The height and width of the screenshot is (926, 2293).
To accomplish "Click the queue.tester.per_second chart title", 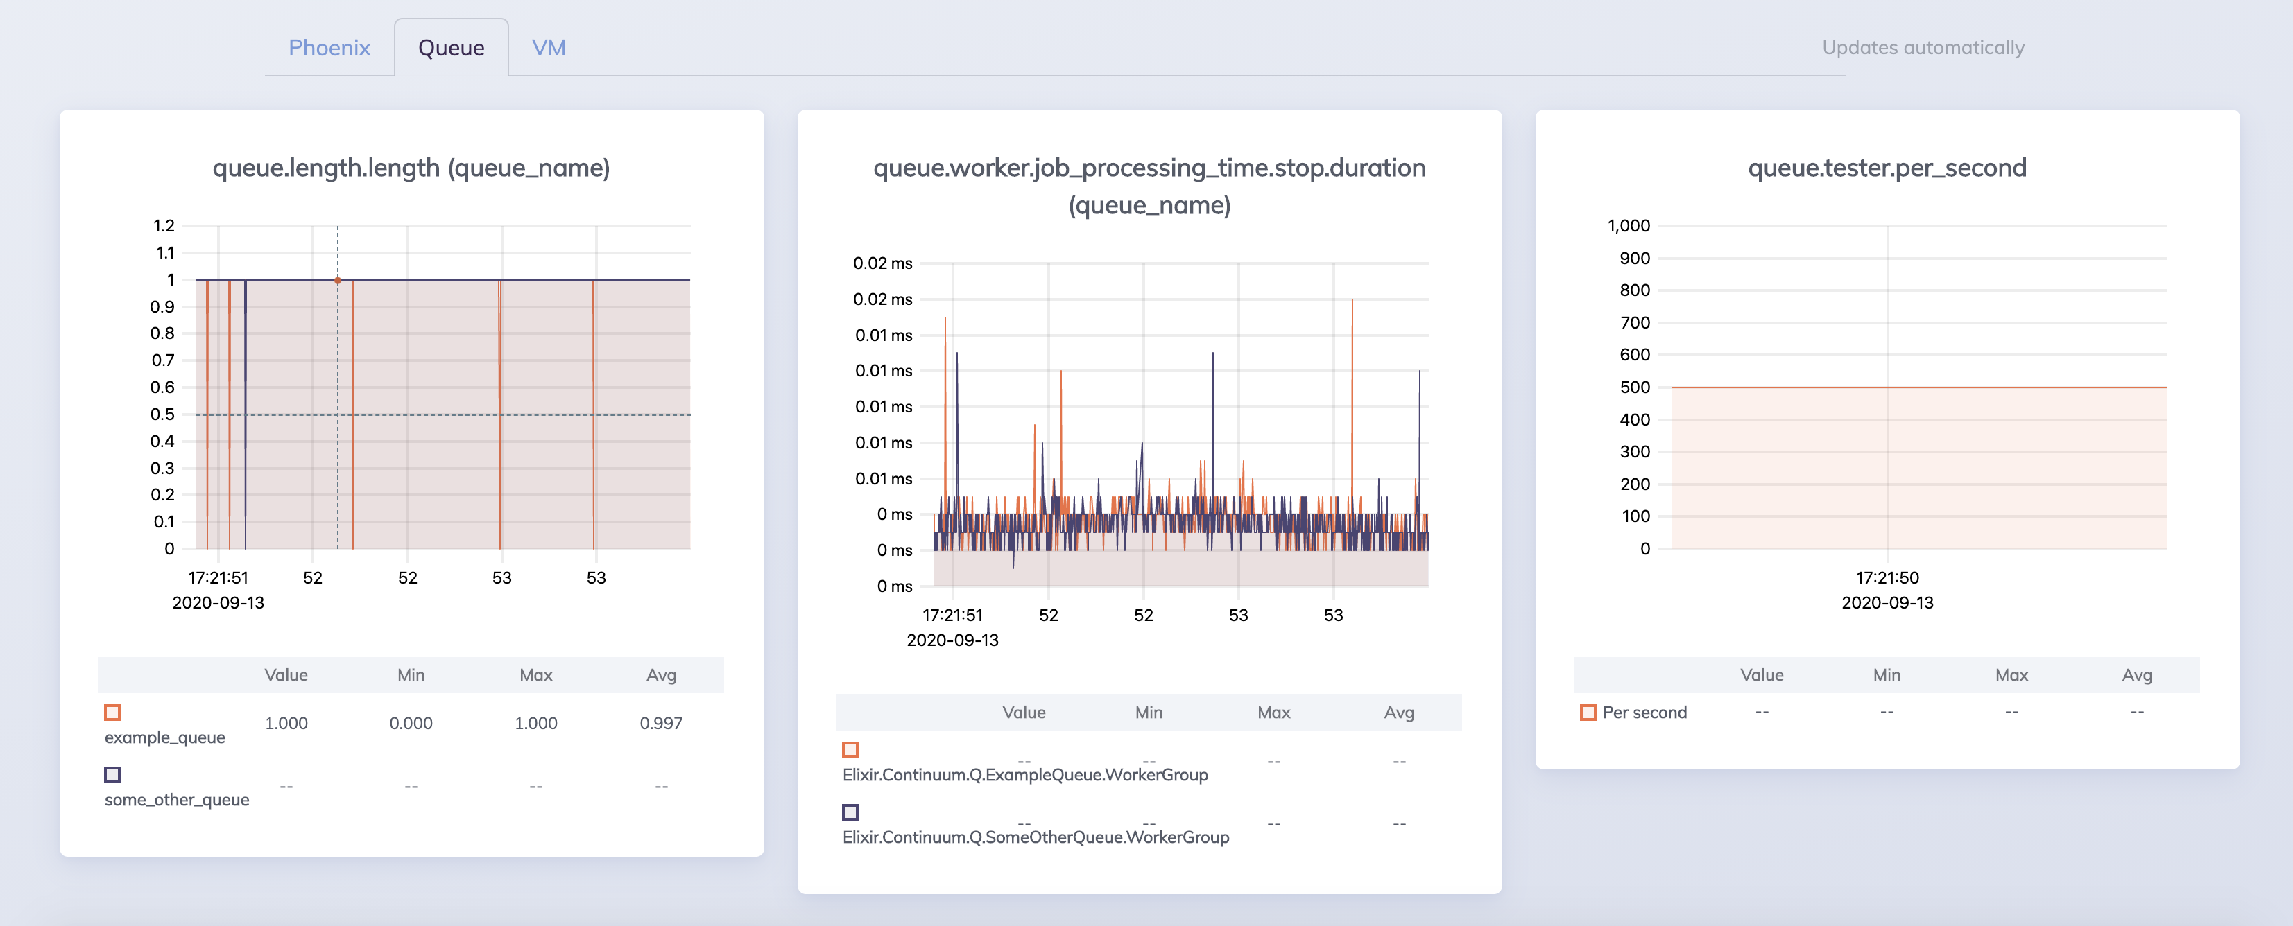I will pos(1886,168).
